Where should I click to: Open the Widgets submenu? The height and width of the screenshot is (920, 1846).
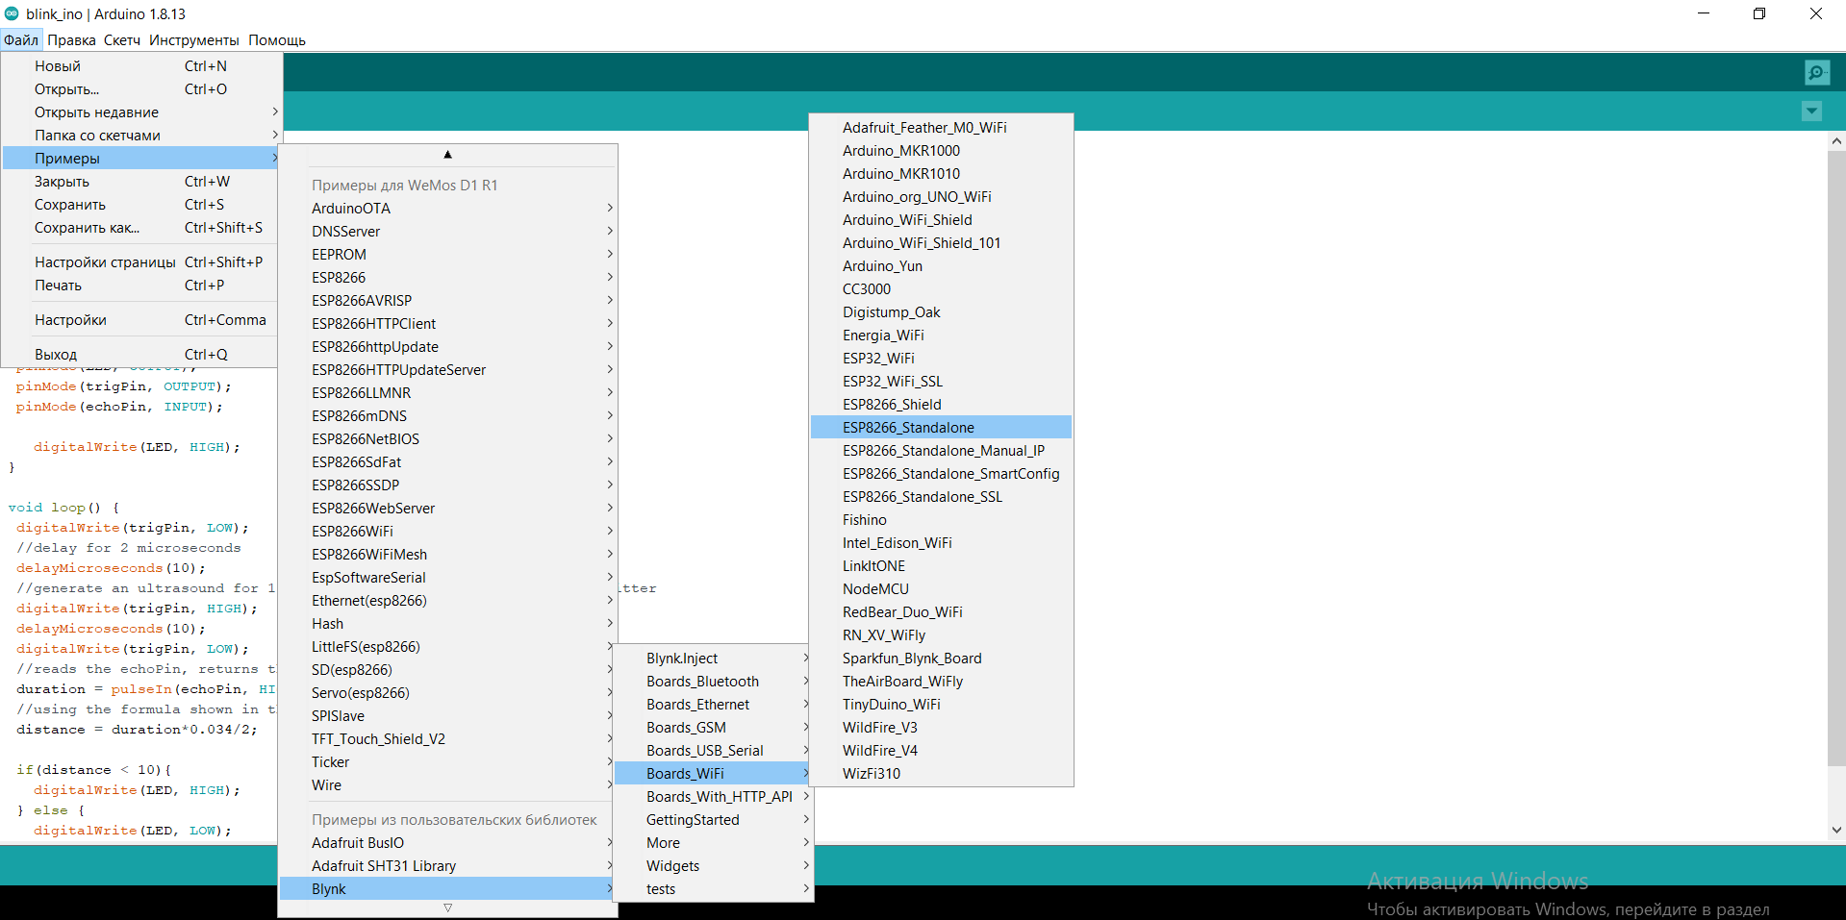pyautogui.click(x=713, y=866)
